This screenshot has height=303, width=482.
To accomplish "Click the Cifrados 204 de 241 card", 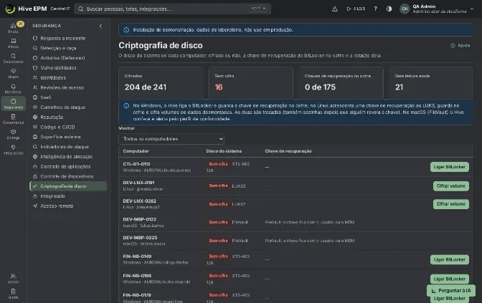I will tap(161, 83).
